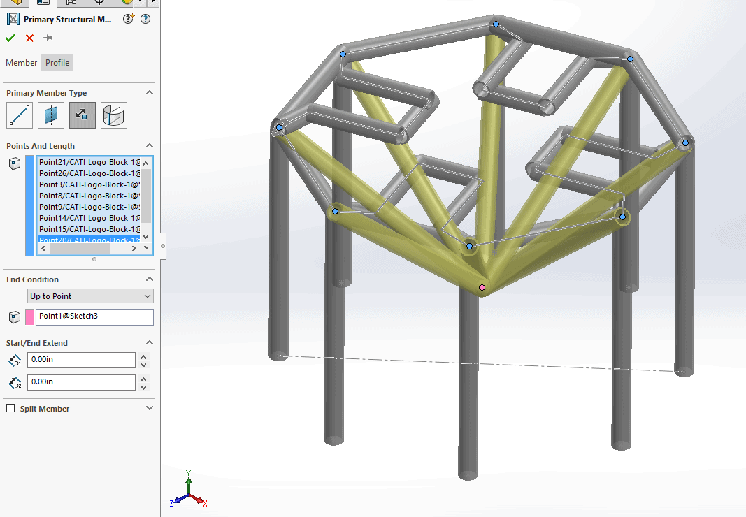This screenshot has width=746, height=517.
Task: Switch to the Profile tab
Action: 57,63
